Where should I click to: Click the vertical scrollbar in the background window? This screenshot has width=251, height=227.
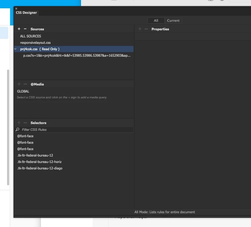coord(8,127)
